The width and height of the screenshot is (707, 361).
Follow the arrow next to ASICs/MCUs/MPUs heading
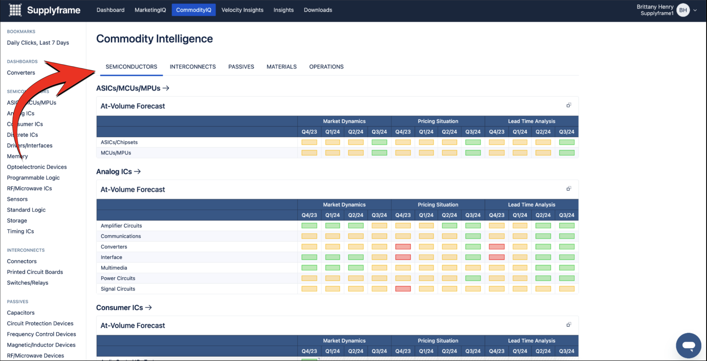click(x=166, y=88)
